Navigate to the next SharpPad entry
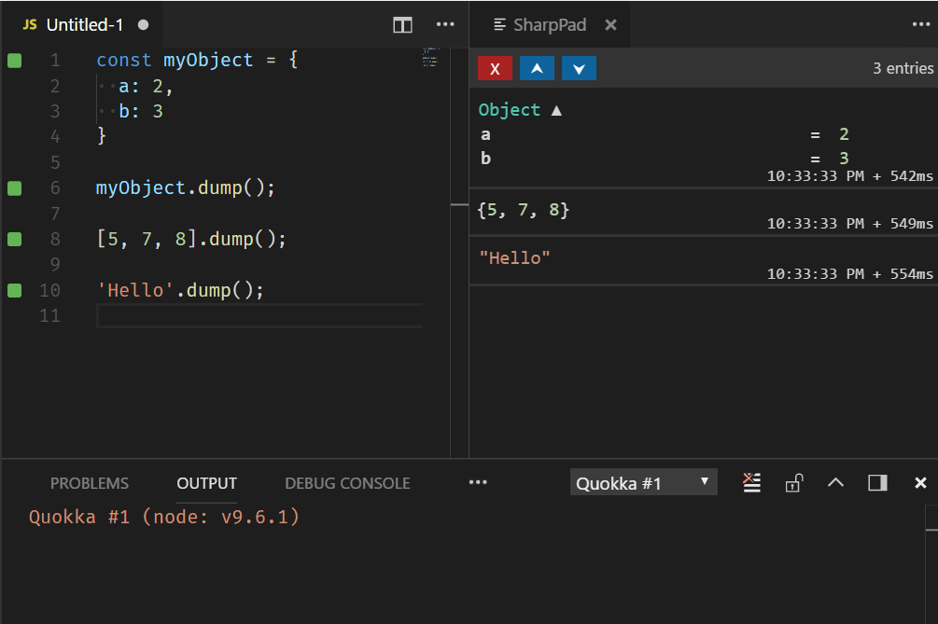The image size is (938, 624). click(579, 67)
